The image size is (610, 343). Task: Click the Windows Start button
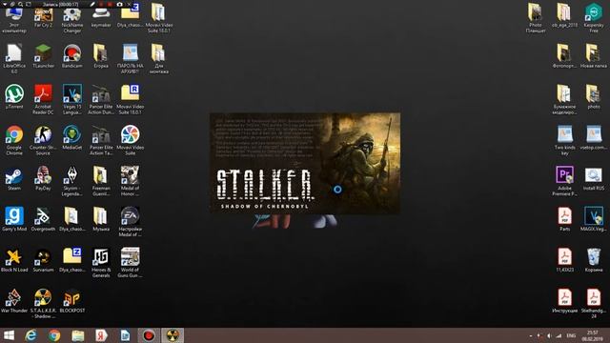tap(9, 335)
